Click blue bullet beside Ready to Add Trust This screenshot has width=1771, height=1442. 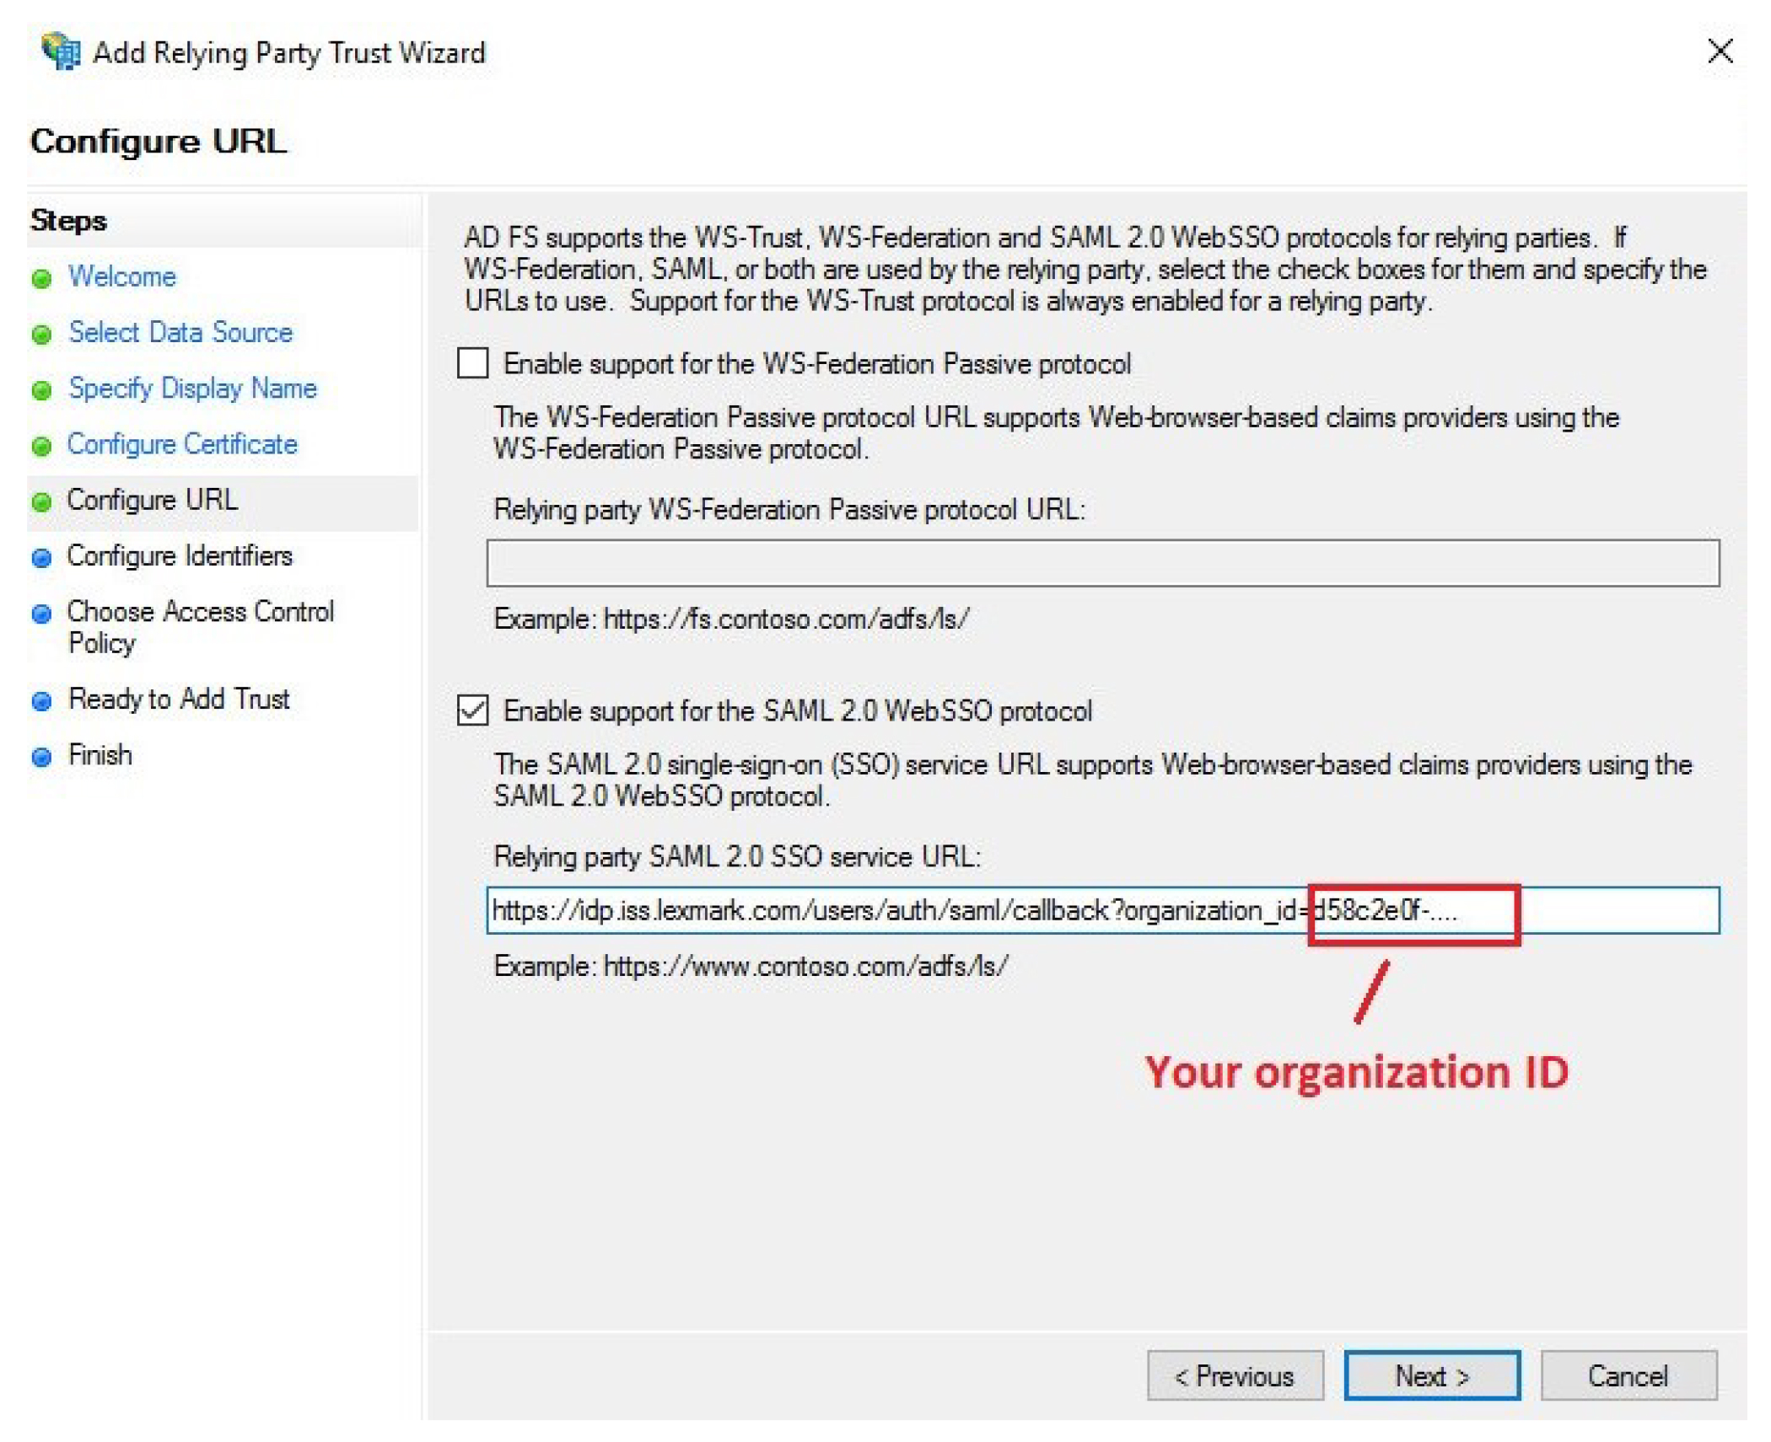[41, 701]
